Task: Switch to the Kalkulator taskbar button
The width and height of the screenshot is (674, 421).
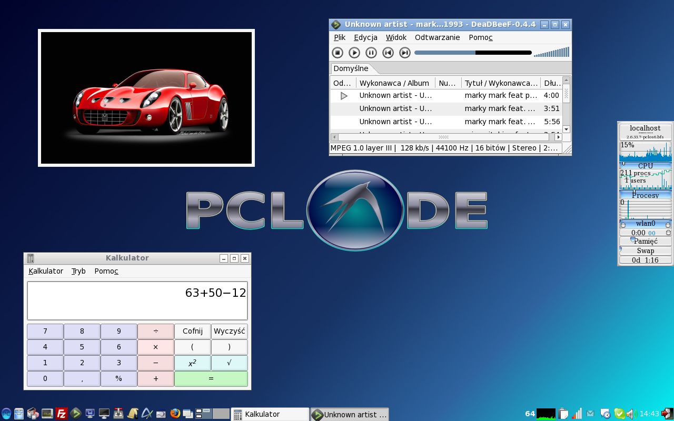Action: point(270,414)
